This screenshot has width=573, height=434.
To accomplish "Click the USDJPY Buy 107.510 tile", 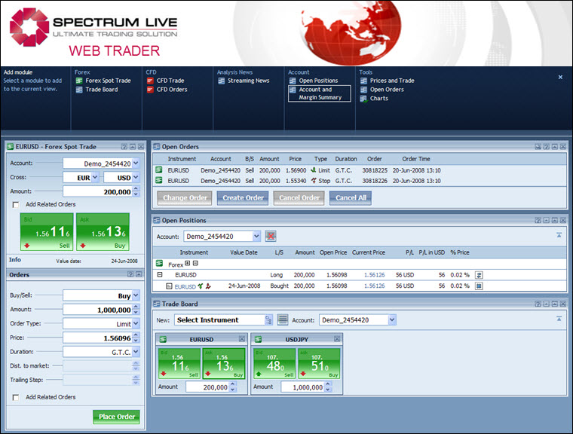I will click(320, 363).
